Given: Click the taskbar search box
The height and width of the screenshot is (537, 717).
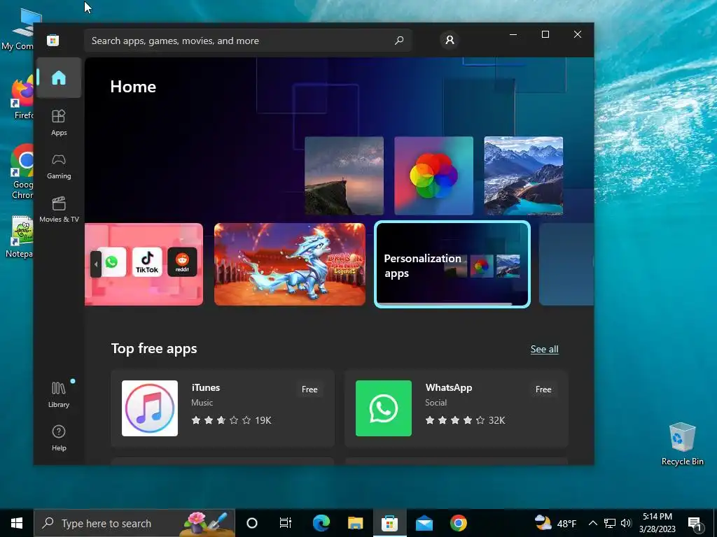Looking at the screenshot, I should coord(134,523).
